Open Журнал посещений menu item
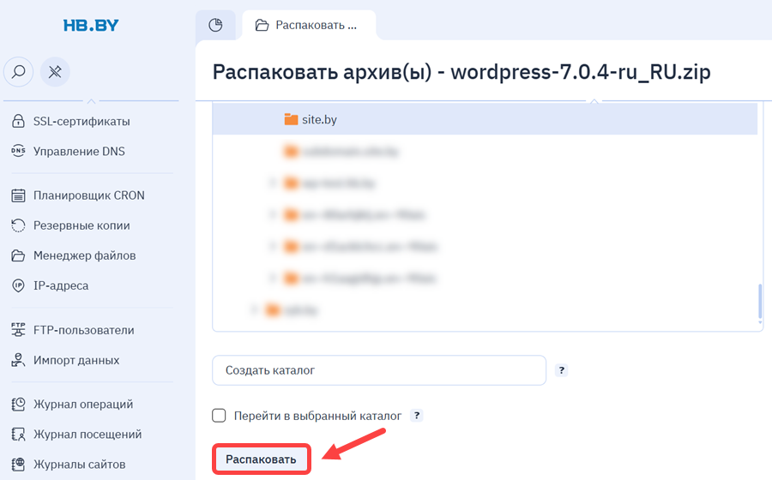The width and height of the screenshot is (772, 480). click(x=87, y=435)
